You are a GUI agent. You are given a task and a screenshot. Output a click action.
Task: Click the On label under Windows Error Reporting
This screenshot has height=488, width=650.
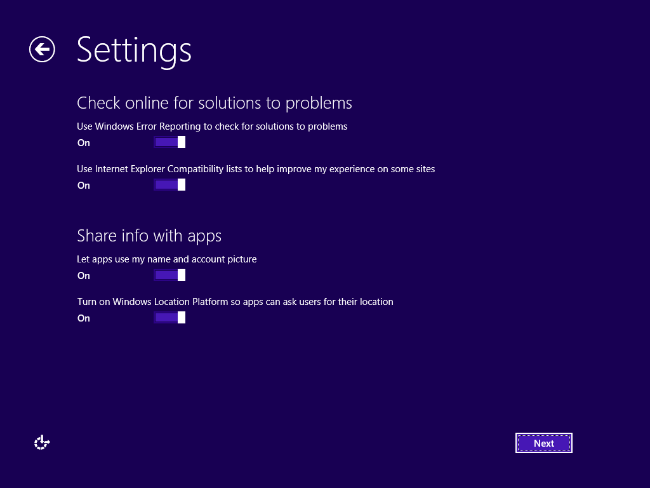click(x=84, y=143)
